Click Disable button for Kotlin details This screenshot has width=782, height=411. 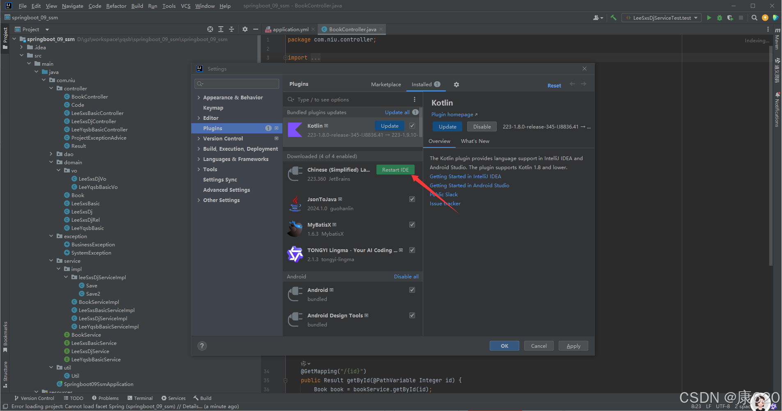482,126
